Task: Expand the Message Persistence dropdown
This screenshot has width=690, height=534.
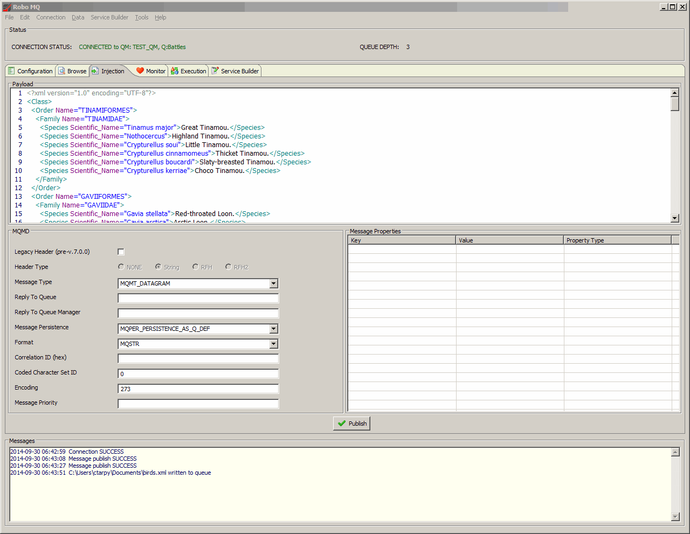Action: pyautogui.click(x=274, y=329)
